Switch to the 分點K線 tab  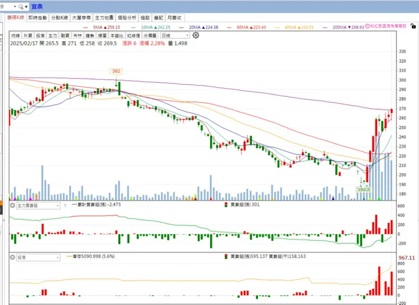[59, 18]
